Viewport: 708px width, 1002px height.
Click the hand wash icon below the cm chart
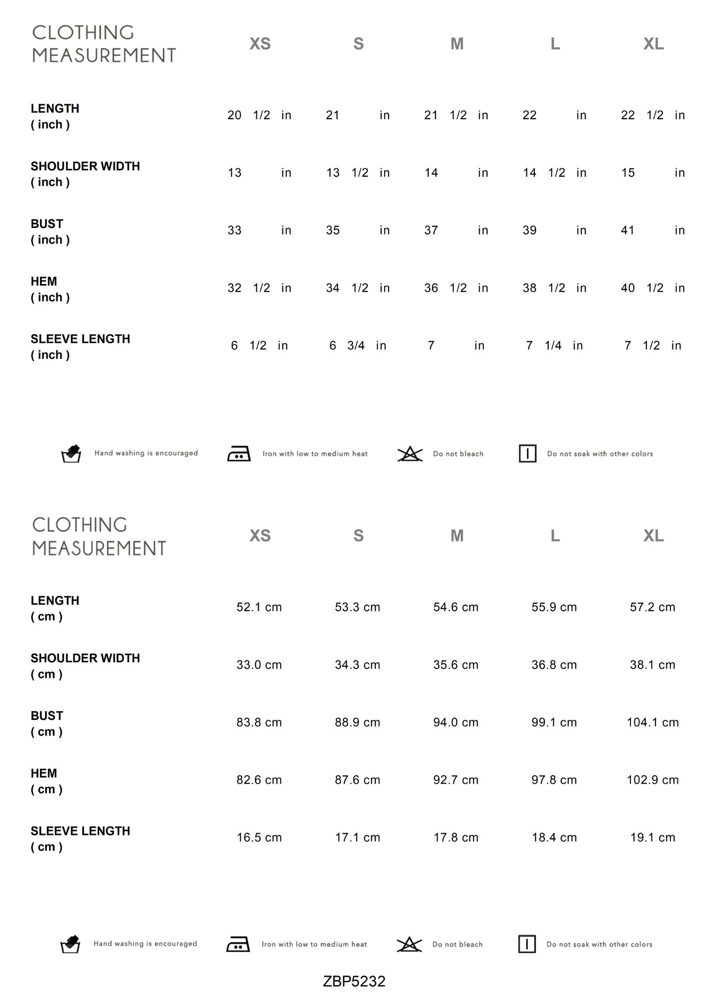coord(70,944)
